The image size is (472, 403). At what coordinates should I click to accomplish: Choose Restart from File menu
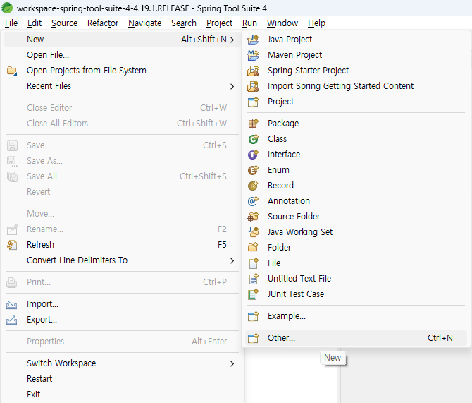coord(39,379)
